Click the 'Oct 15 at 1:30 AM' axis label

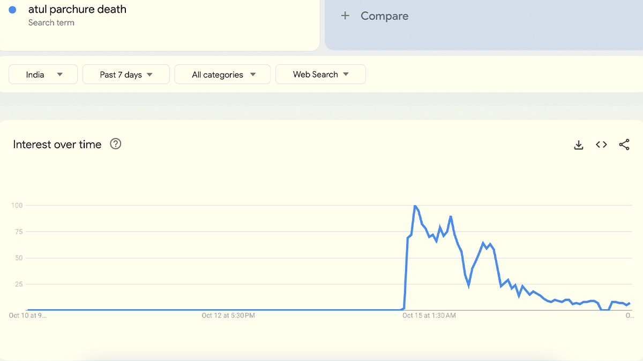click(x=429, y=316)
